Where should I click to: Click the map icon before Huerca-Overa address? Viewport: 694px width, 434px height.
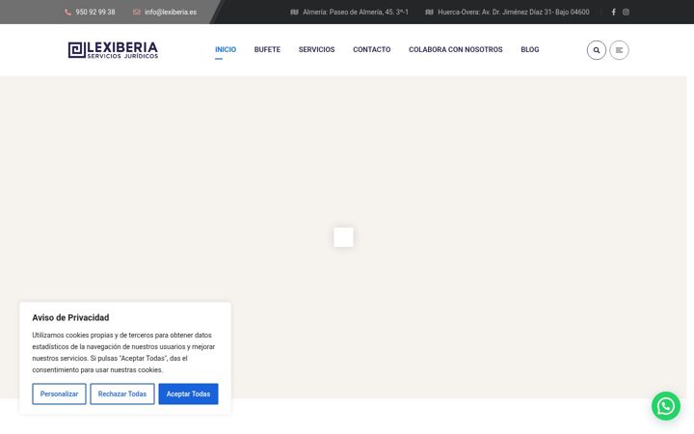click(x=429, y=13)
